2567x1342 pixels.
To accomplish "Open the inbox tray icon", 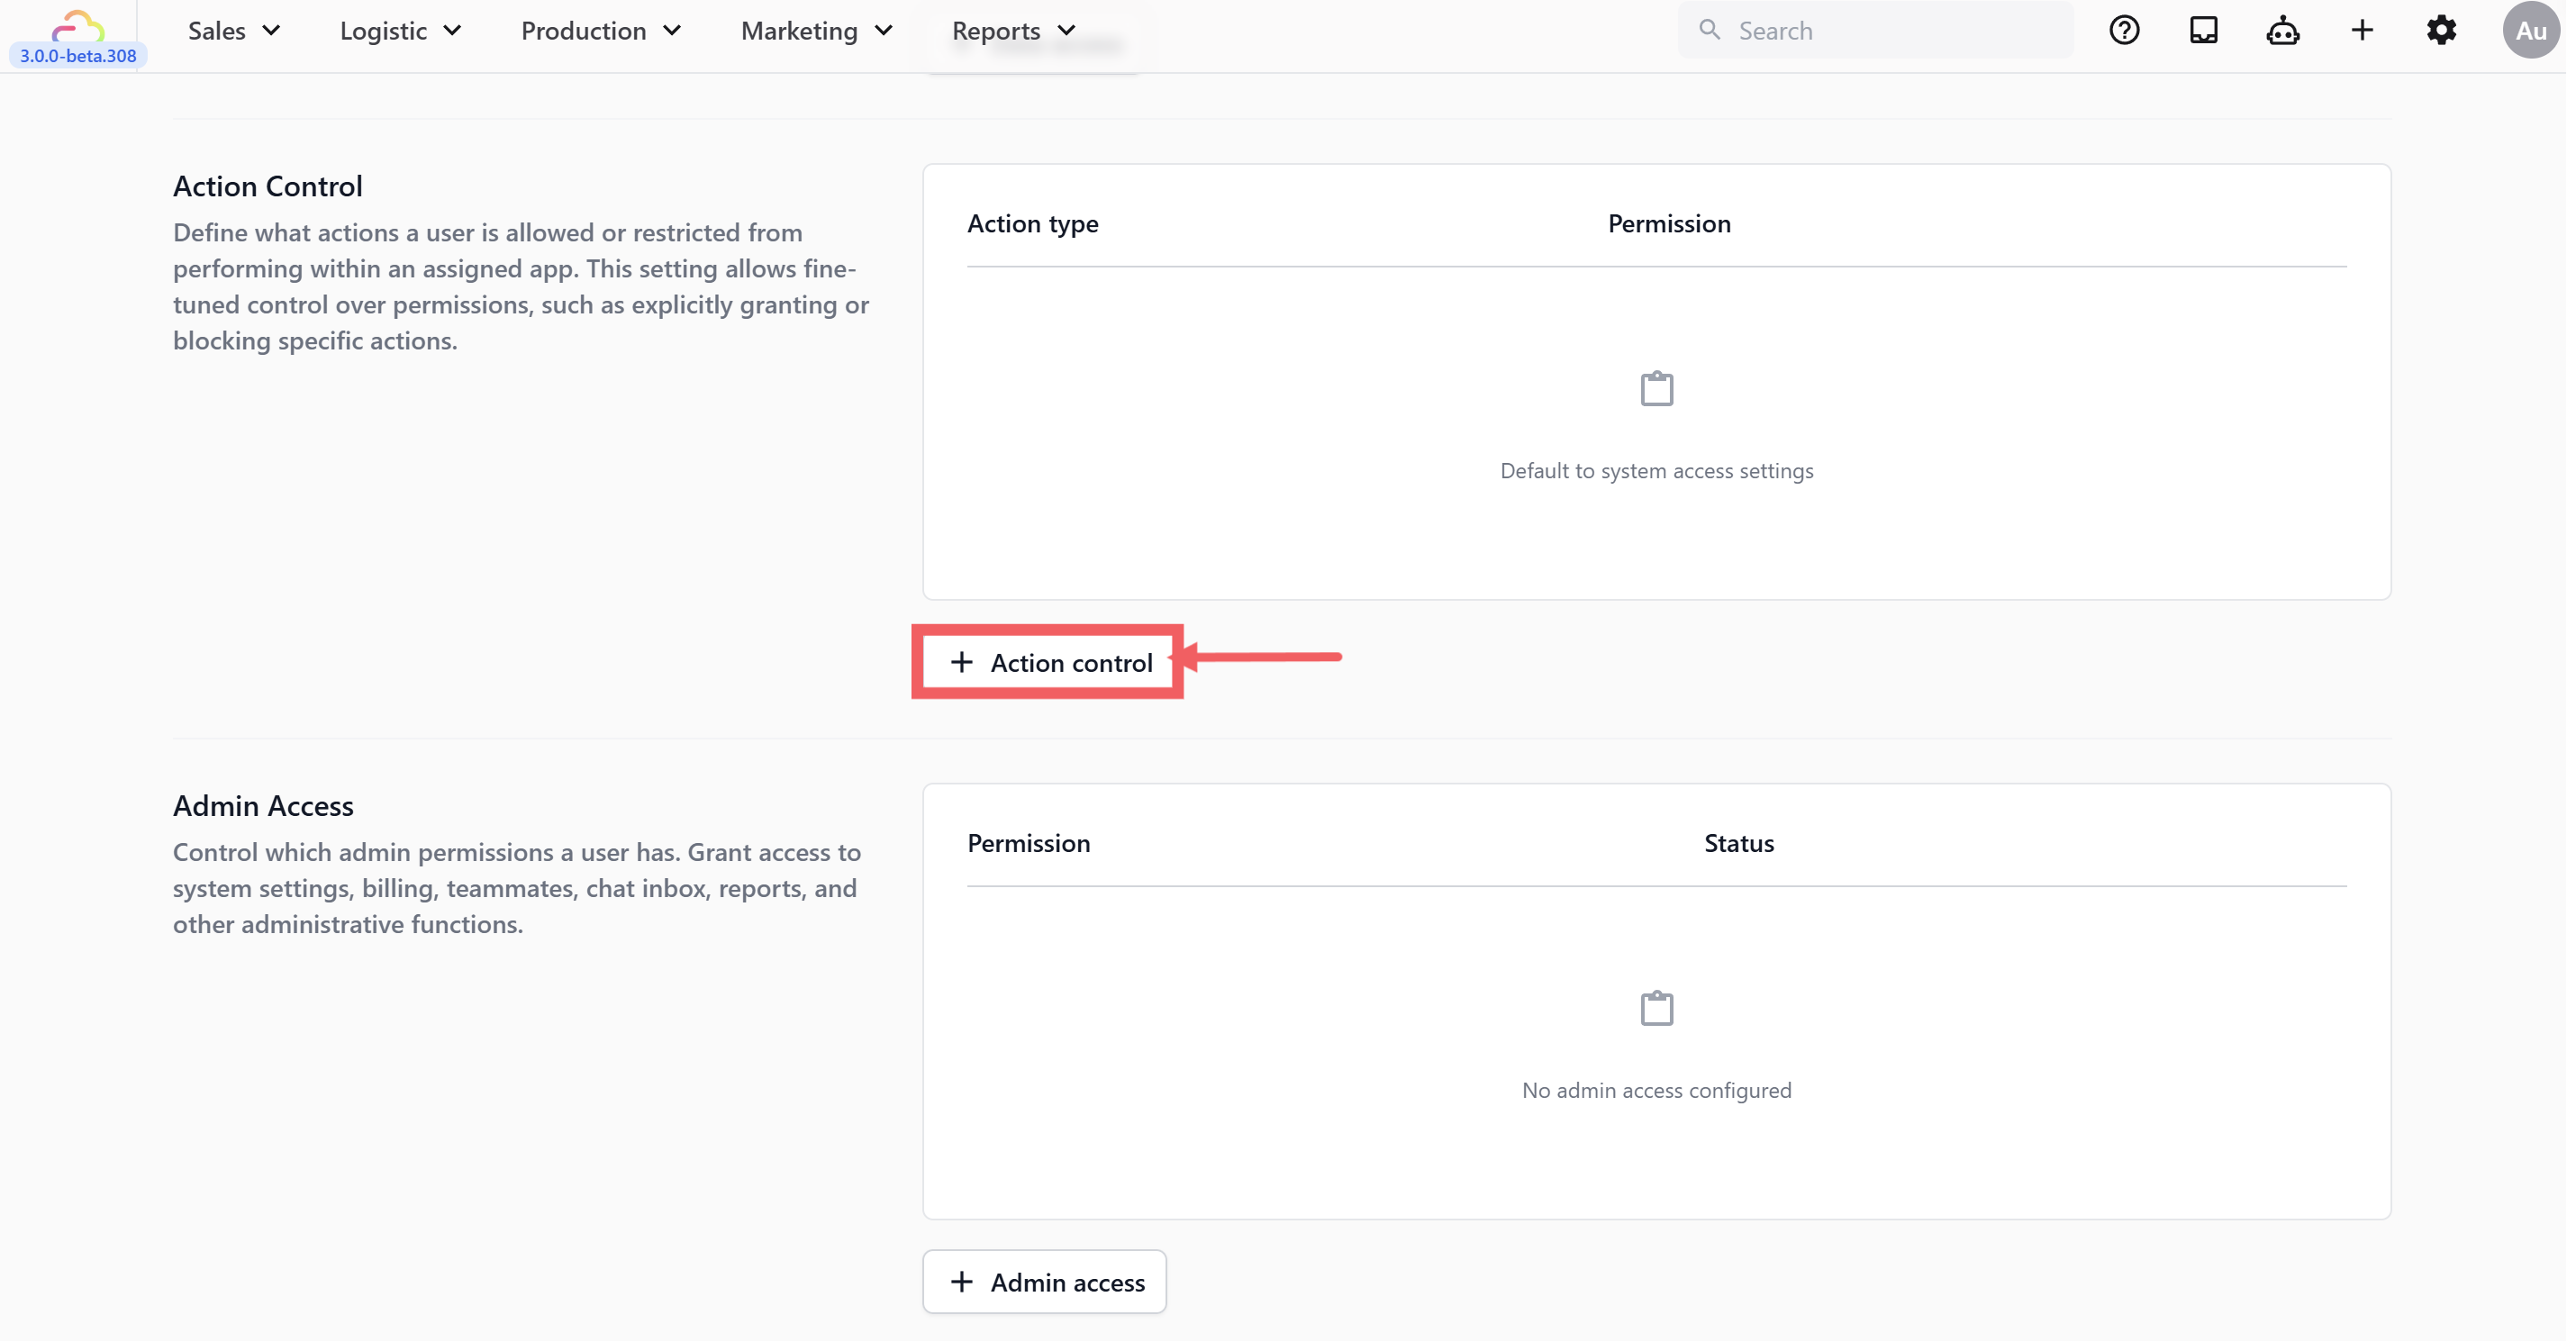I will tap(2203, 30).
